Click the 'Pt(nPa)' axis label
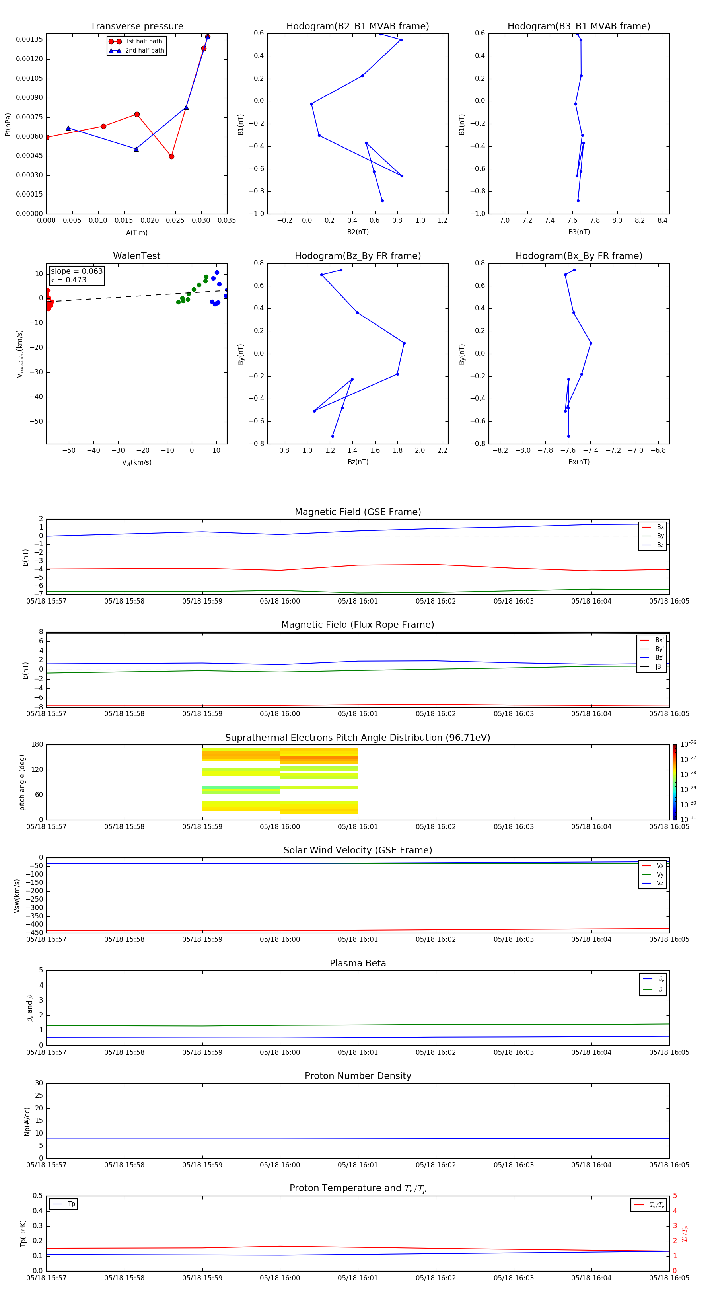Viewport: 716px width, 1313px height. coord(8,124)
